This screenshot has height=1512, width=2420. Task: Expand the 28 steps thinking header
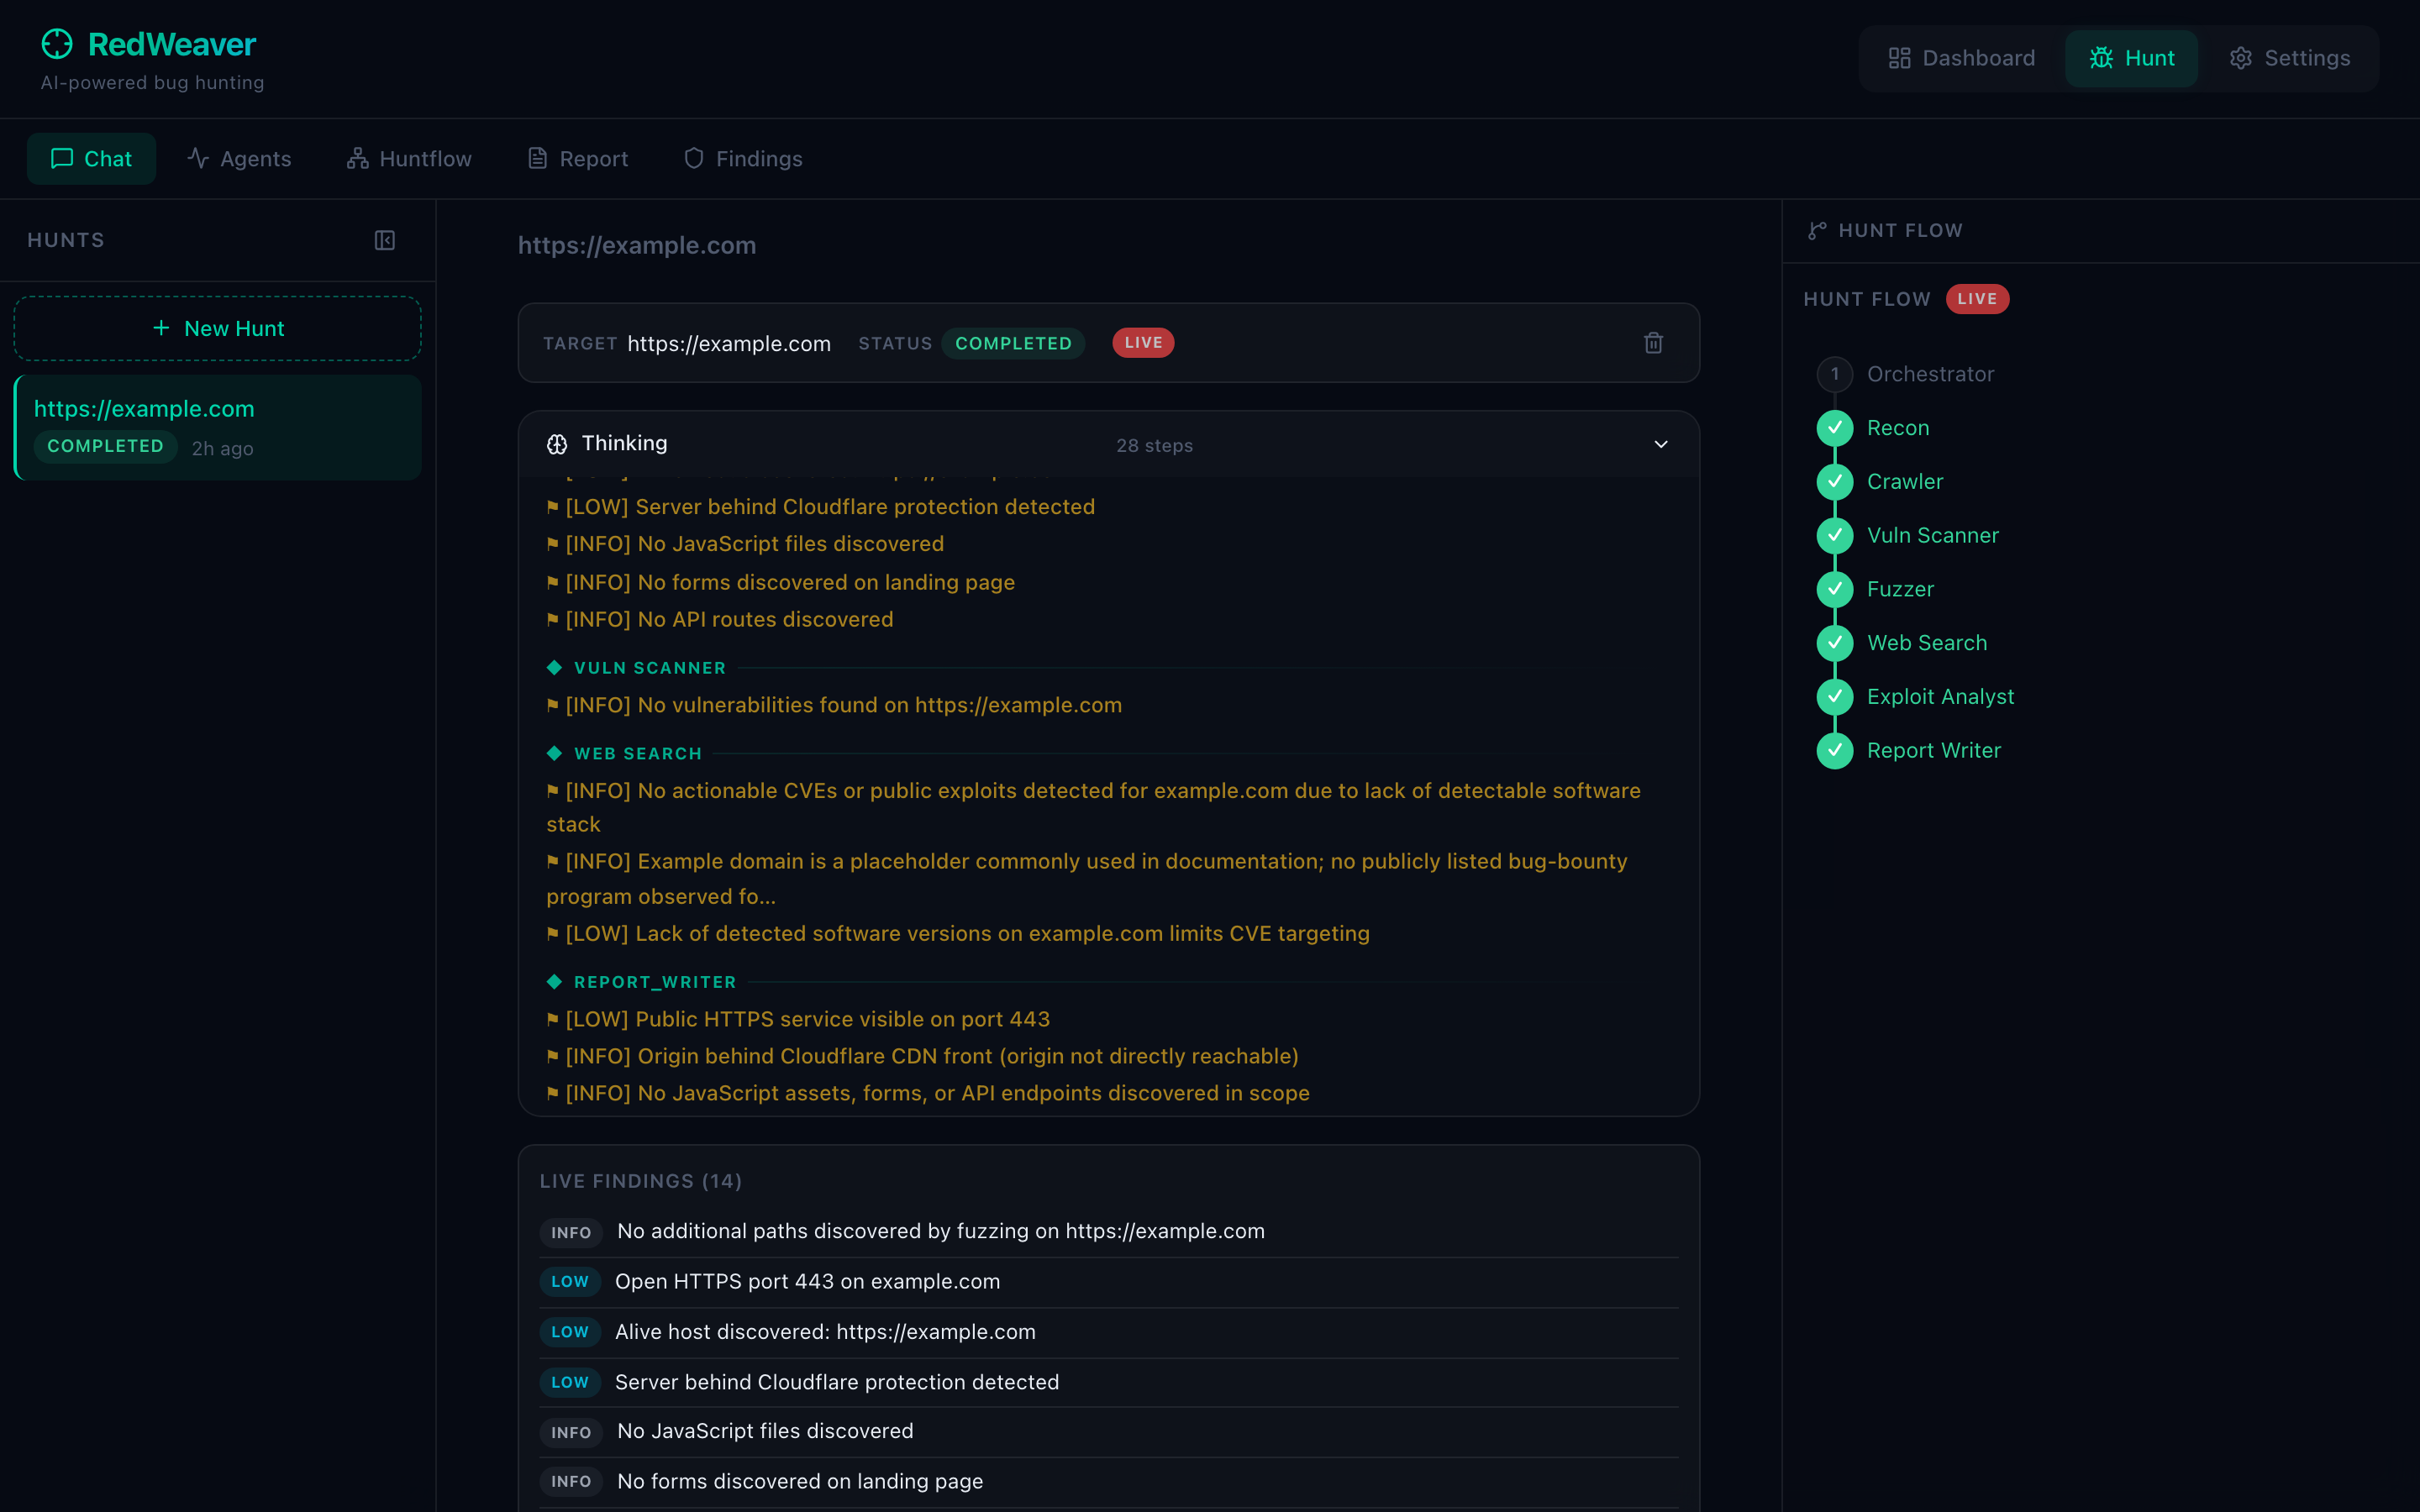tap(1154, 445)
